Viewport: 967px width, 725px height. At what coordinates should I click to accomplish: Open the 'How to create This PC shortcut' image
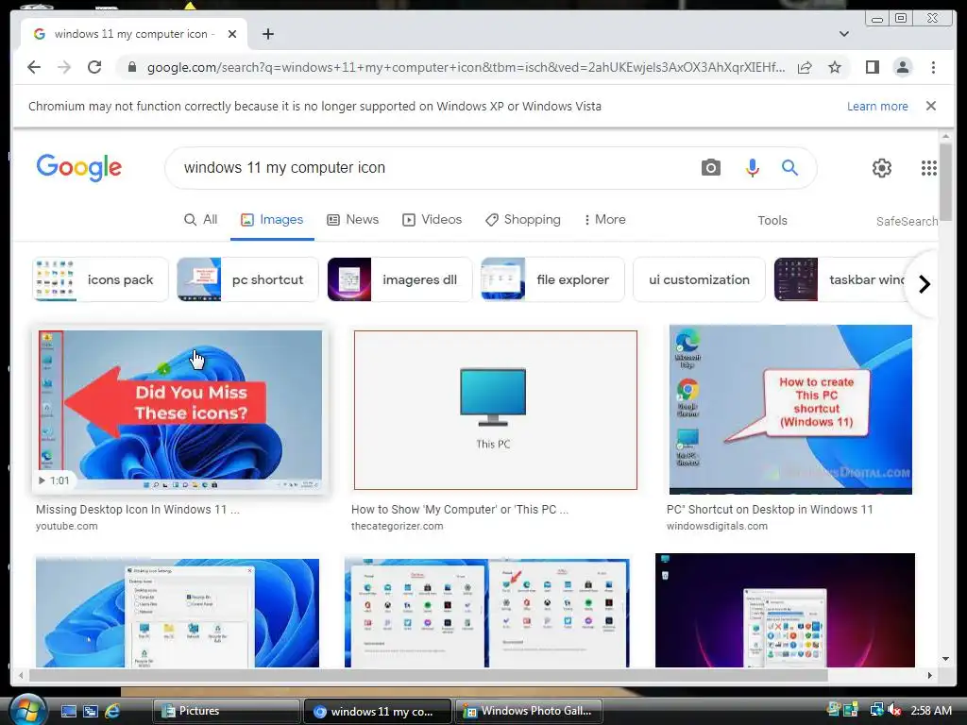pyautogui.click(x=790, y=410)
